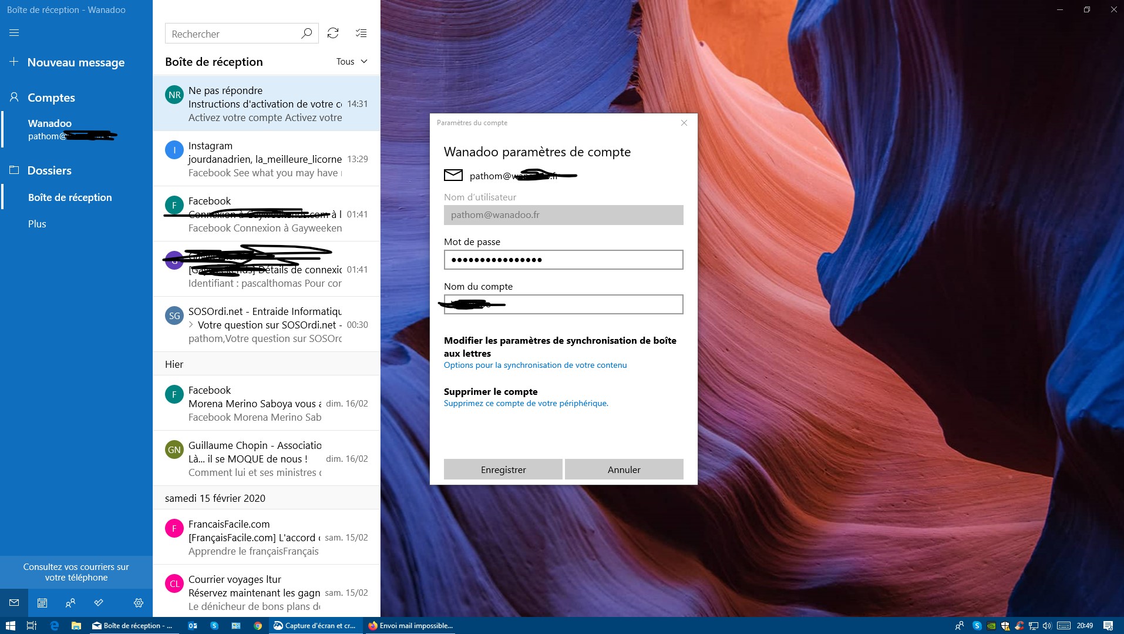The width and height of the screenshot is (1124, 634).
Task: Open NVIDIA tray icon
Action: pyautogui.click(x=991, y=626)
